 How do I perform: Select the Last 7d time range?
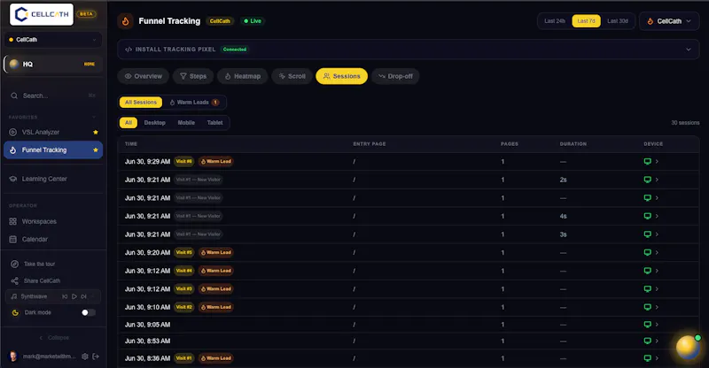[586, 21]
